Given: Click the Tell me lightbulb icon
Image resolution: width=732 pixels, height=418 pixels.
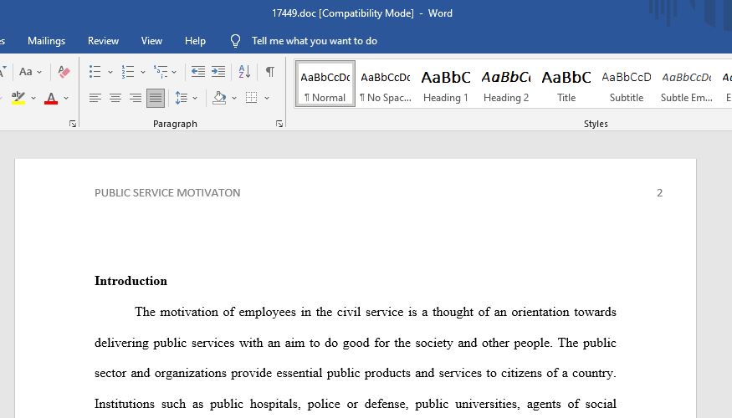Looking at the screenshot, I should click(x=235, y=41).
